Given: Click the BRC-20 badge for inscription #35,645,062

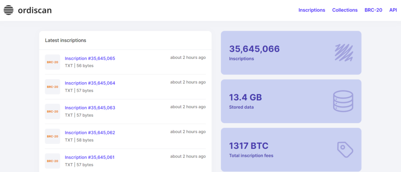Looking at the screenshot, I should (x=52, y=136).
